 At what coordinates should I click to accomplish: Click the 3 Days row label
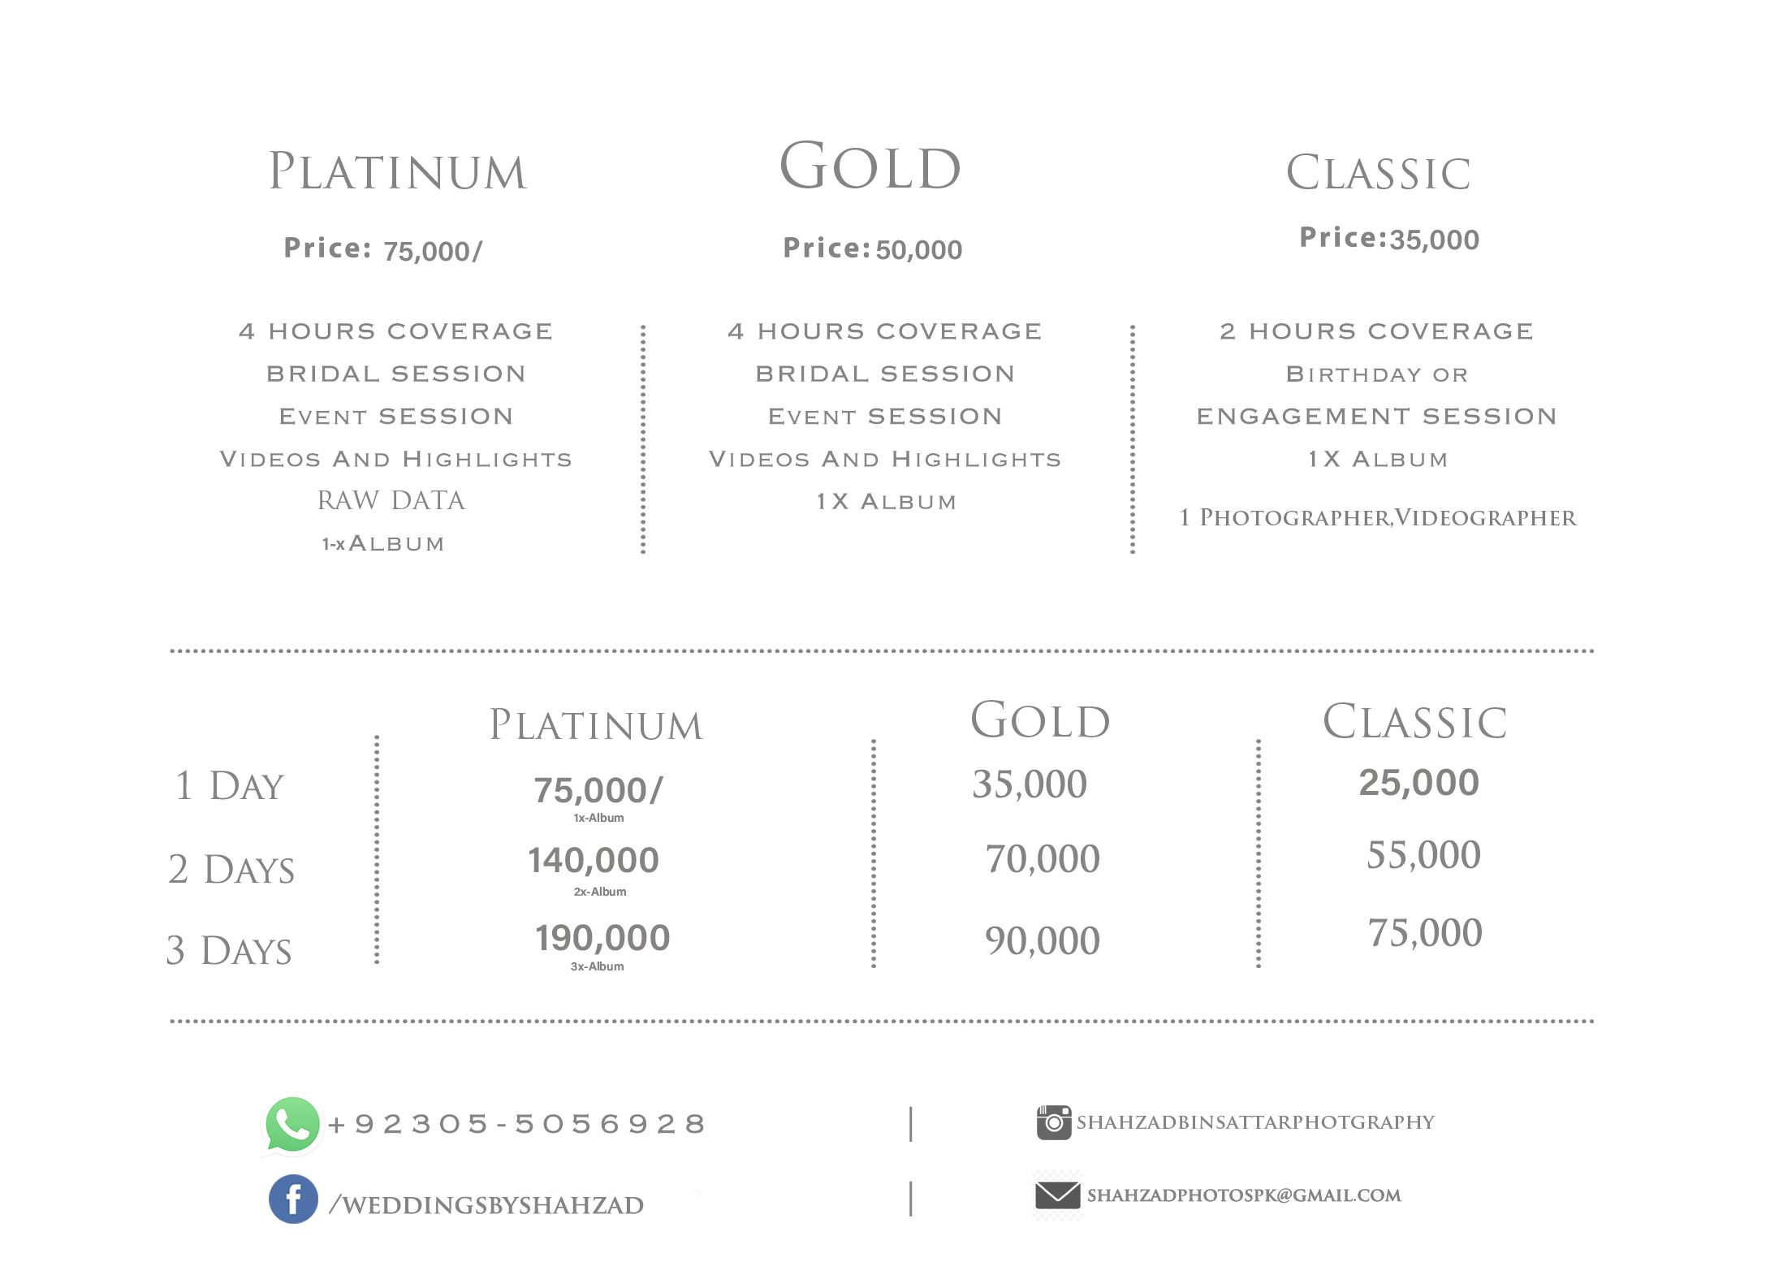click(x=229, y=951)
